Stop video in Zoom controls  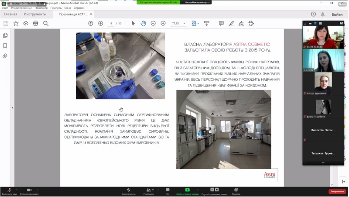[x=29, y=190]
